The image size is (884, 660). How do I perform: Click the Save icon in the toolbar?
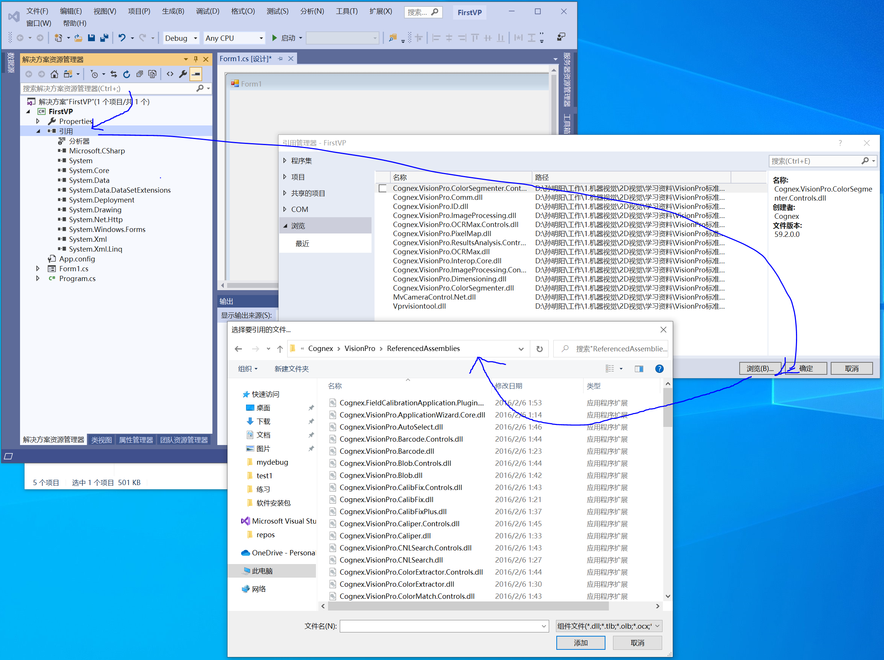coord(91,37)
